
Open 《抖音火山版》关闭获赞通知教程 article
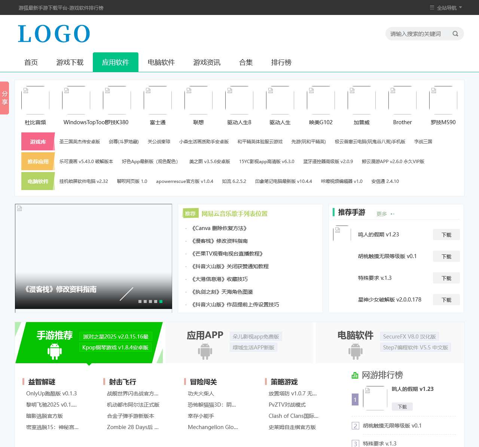click(x=230, y=266)
